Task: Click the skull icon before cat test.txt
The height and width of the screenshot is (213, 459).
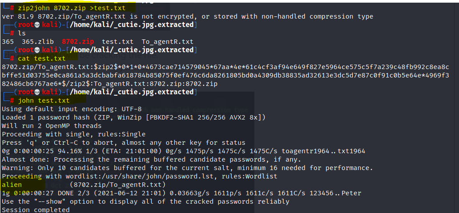Action: [37, 50]
